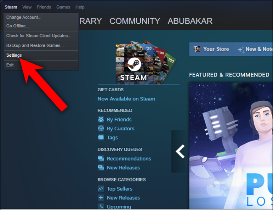Select Check for Steam Client Updates
The height and width of the screenshot is (210, 273).
[x=39, y=36]
